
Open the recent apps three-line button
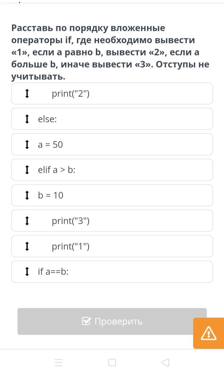[x=59, y=363]
